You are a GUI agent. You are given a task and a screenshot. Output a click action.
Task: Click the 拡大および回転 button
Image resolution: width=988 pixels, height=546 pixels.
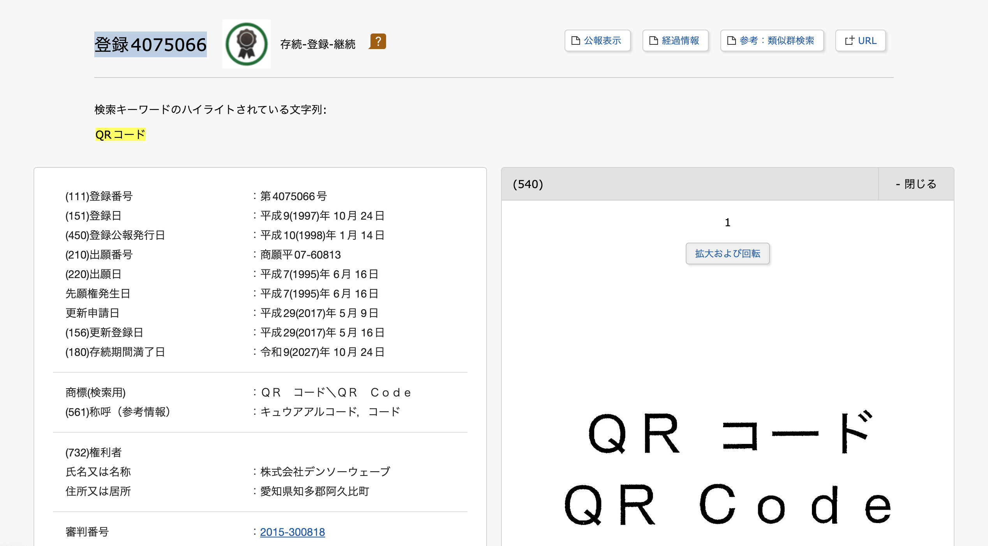pos(727,253)
